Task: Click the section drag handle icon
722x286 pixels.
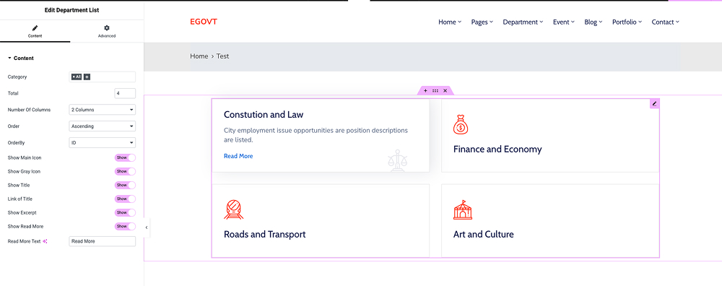Action: point(435,91)
